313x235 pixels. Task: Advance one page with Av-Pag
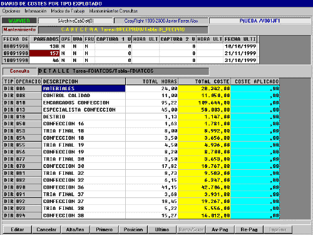(x=220, y=229)
